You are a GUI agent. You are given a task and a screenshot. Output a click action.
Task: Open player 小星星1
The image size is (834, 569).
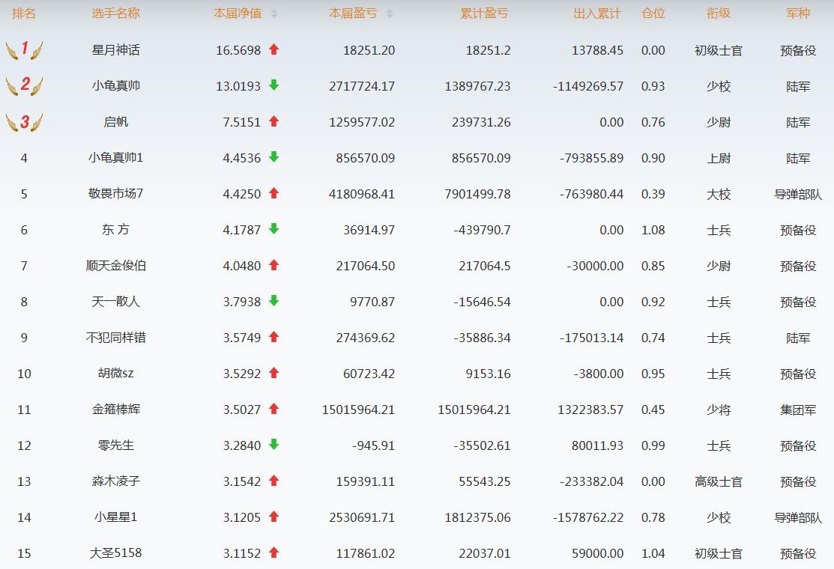(115, 517)
